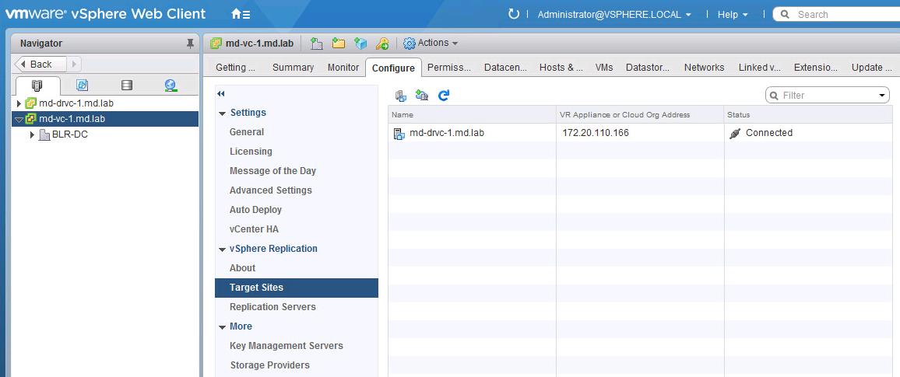This screenshot has height=377, width=900.
Task: Open the Update Manager tab
Action: 871,68
